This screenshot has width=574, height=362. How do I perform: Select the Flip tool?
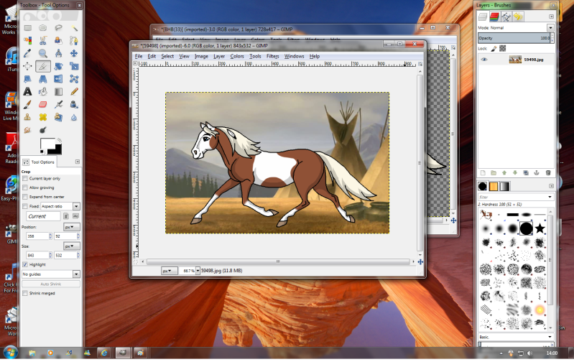[x=58, y=79]
